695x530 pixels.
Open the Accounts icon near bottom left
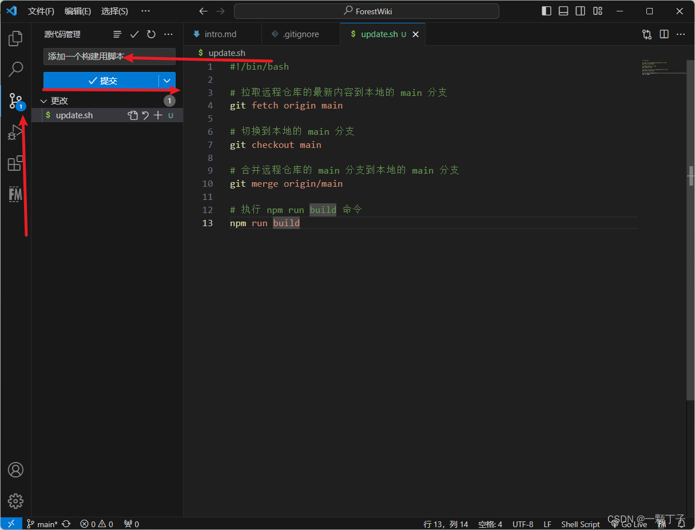point(15,469)
